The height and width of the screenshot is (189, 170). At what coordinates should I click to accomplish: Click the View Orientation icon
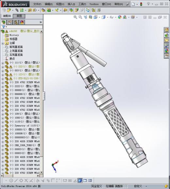pyautogui.click(x=95, y=17)
